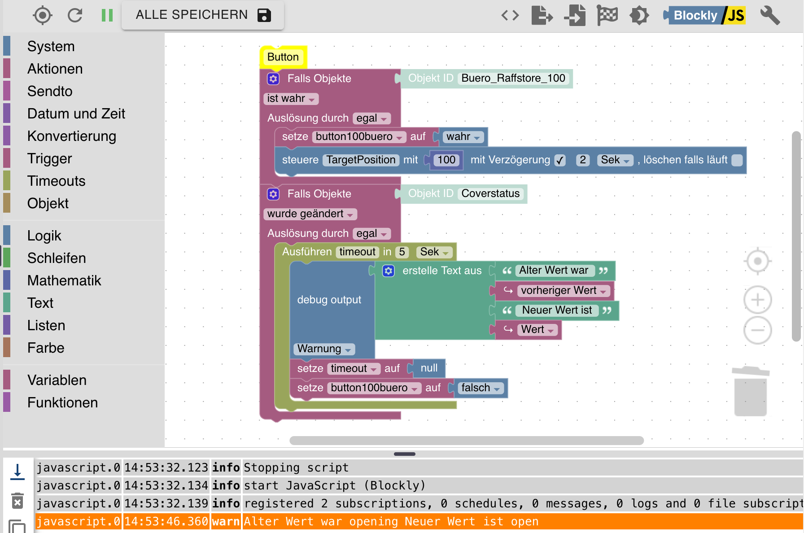Click the ALLE SPEICHERN button
Viewport: 804px width, 533px height.
[x=203, y=15]
